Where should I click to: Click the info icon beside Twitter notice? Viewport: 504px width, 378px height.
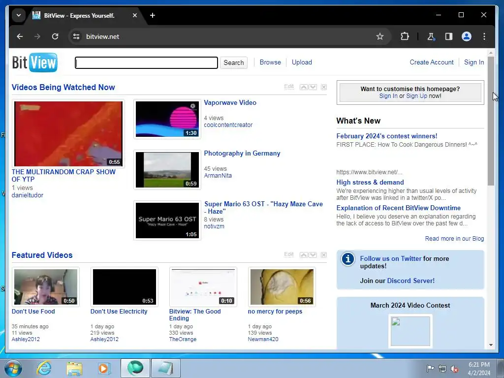pyautogui.click(x=348, y=259)
